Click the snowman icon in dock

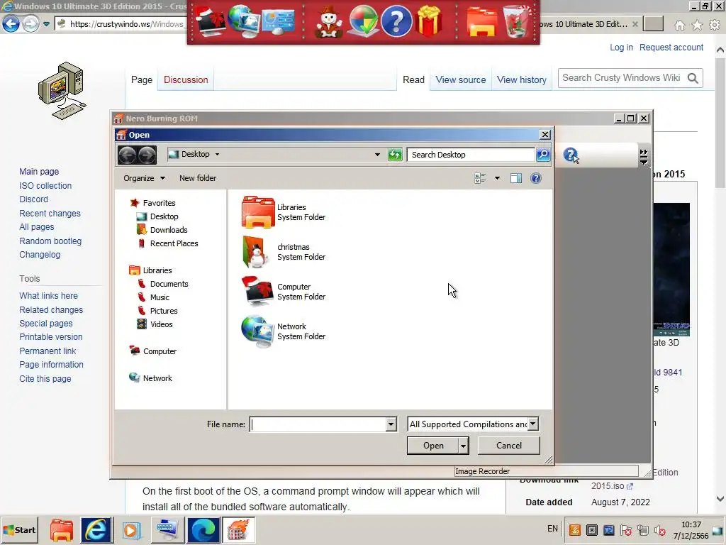[x=329, y=22]
